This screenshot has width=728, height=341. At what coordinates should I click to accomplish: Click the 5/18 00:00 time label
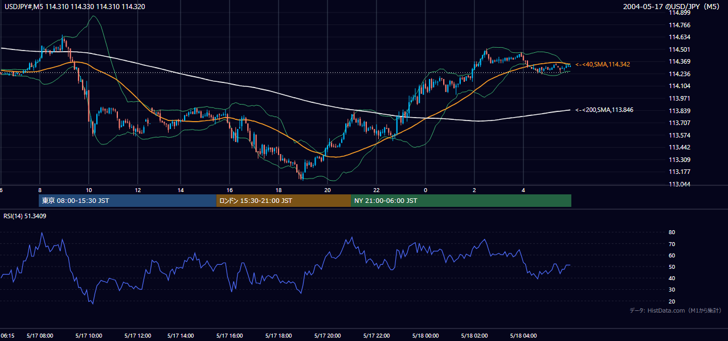pos(426,336)
